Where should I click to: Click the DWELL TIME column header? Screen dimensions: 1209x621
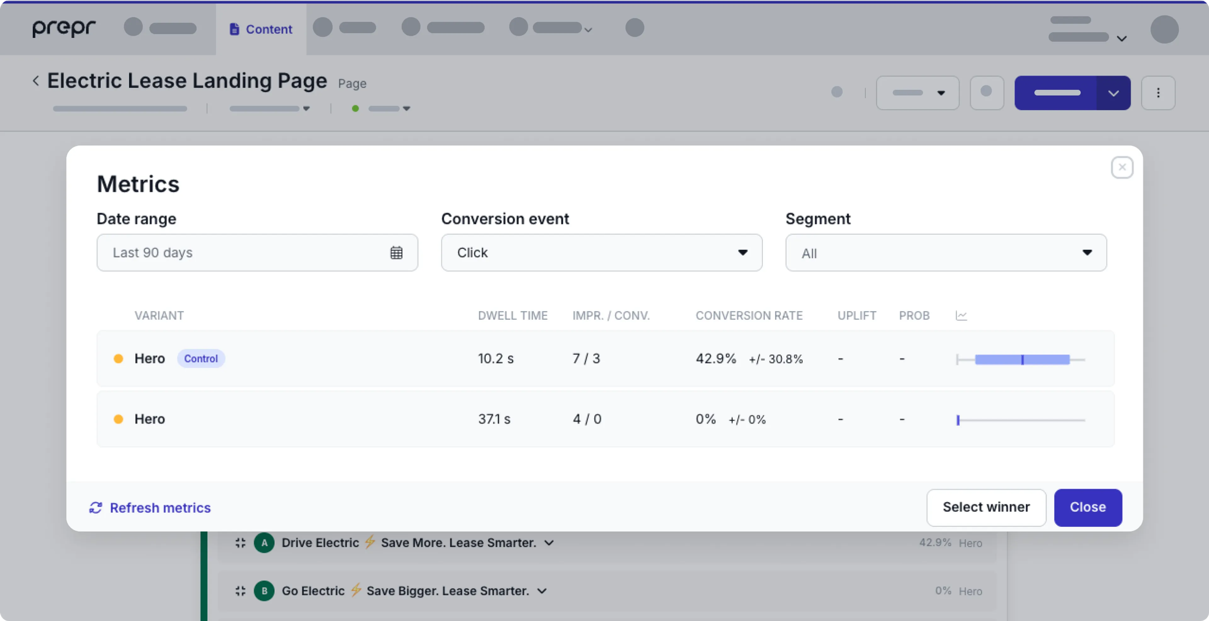513,316
